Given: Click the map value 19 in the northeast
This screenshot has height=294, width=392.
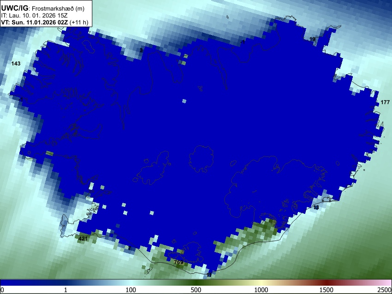Looking at the screenshot, I should 312,39.
